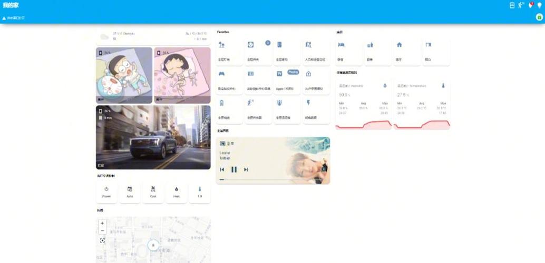The width and height of the screenshot is (545, 263).
Task: Set air conditioner to Heat mode
Action: click(x=176, y=192)
